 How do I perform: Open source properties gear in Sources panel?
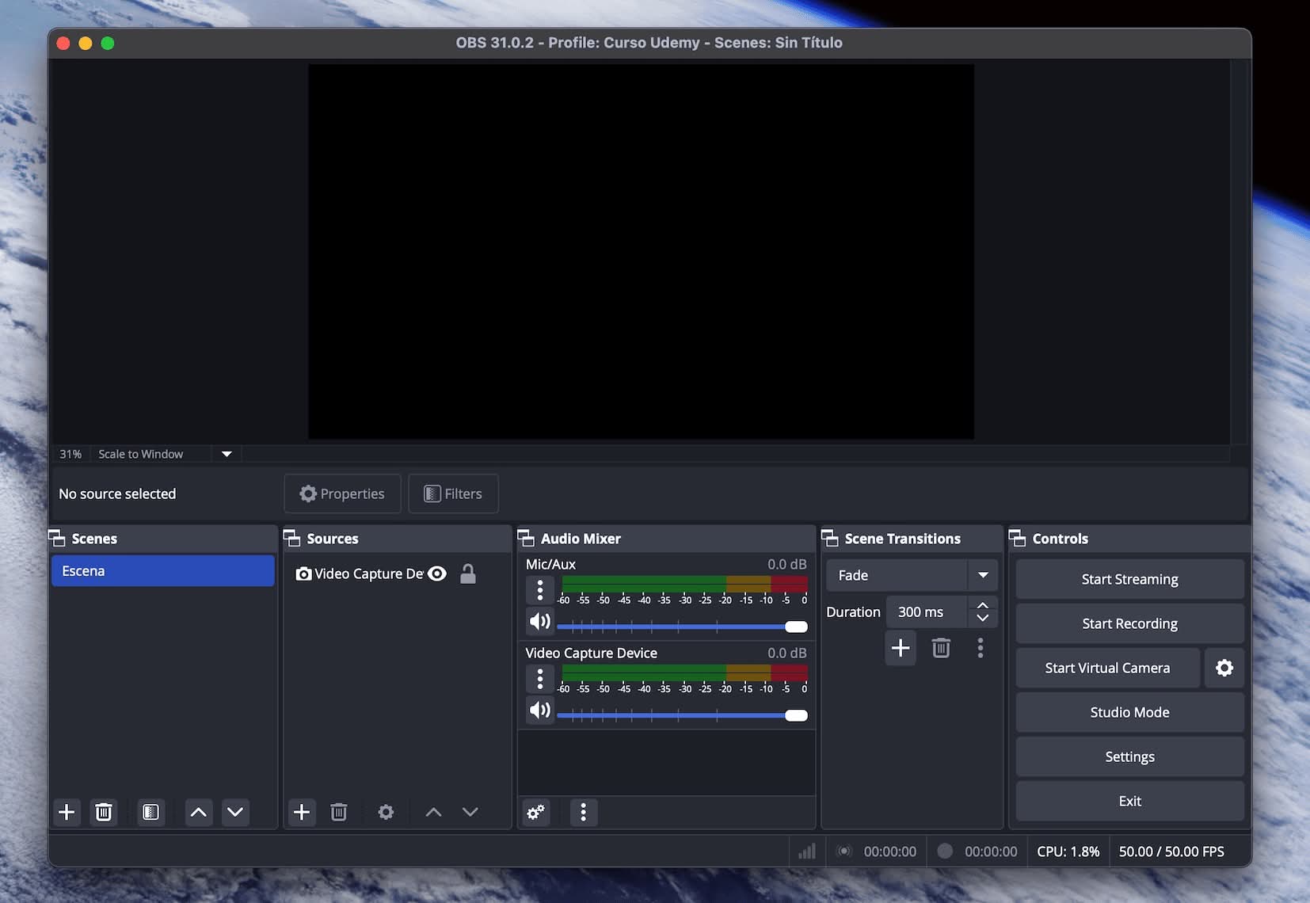[x=386, y=812]
